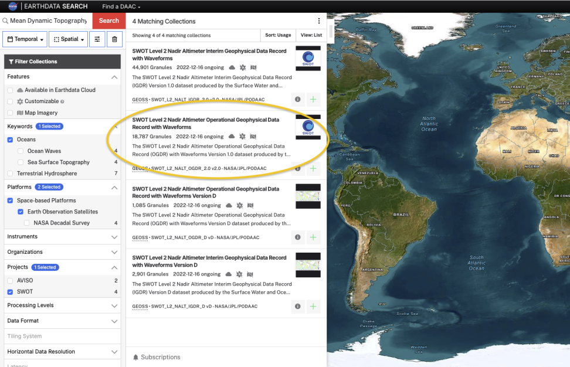Uncheck the Oceans keyword
Image resolution: width=570 pixels, height=367 pixels.
pyautogui.click(x=10, y=140)
